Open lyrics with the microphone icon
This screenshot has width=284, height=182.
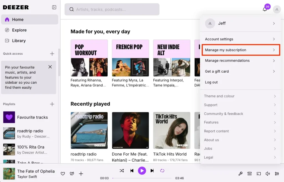(x=240, y=174)
